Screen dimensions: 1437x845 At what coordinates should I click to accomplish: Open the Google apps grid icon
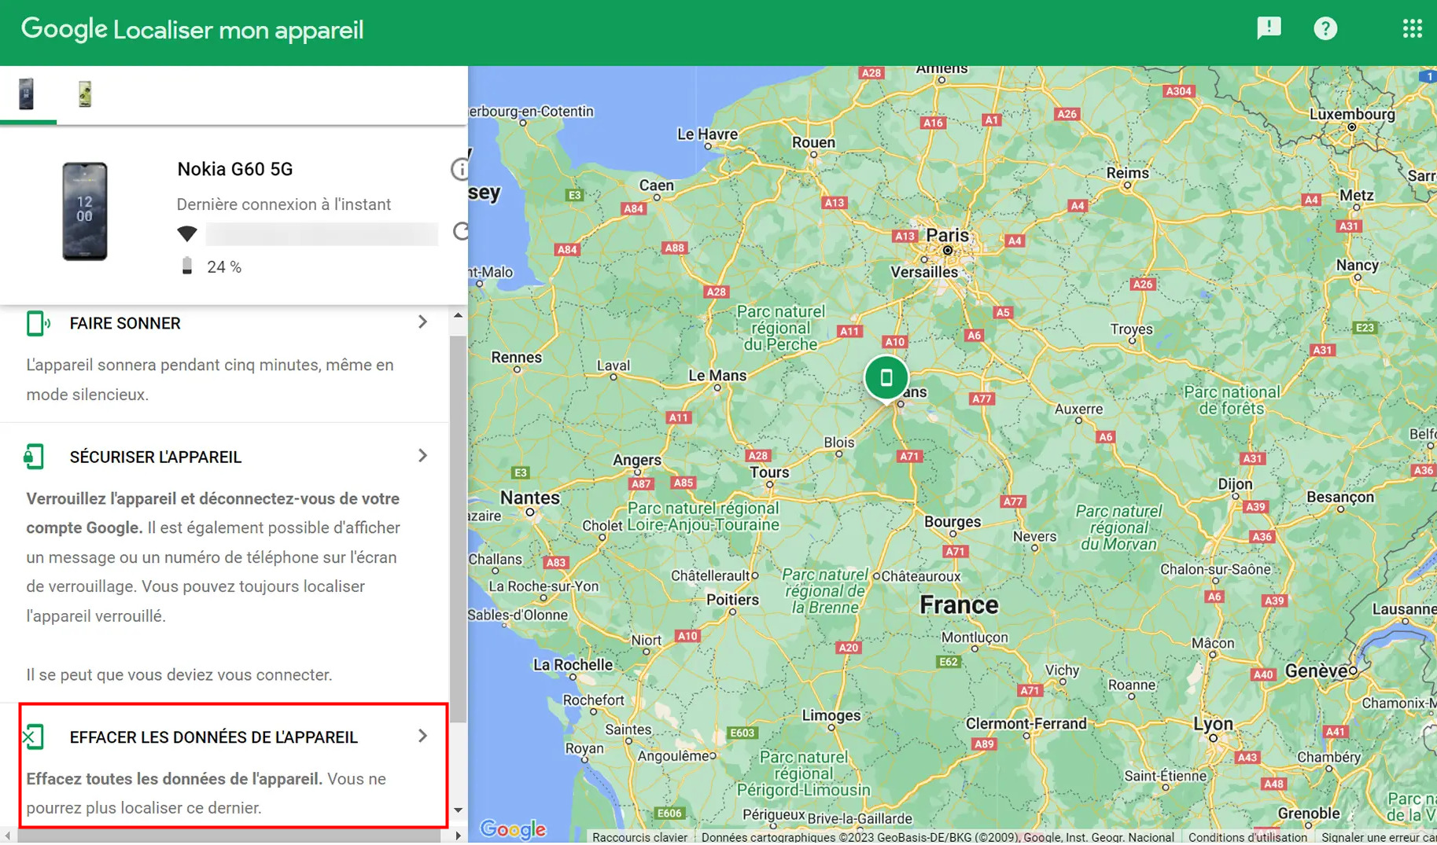click(1413, 29)
